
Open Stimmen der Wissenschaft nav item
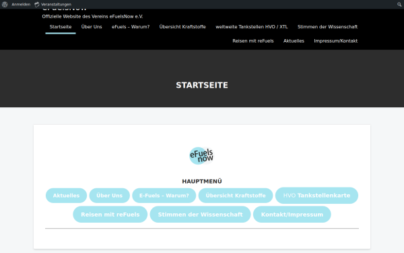[x=327, y=27]
